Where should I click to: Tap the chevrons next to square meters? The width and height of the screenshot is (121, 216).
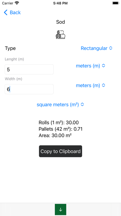pyautogui.click(x=82, y=105)
